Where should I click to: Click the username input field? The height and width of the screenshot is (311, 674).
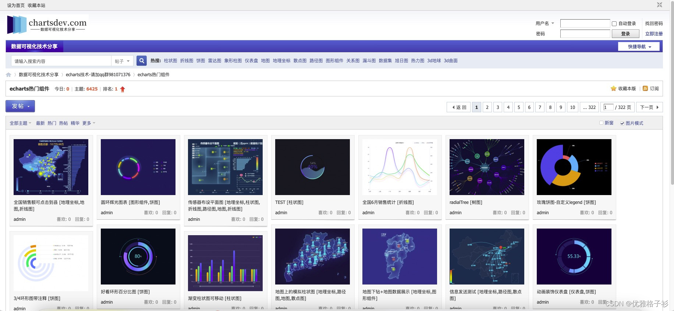click(x=585, y=24)
